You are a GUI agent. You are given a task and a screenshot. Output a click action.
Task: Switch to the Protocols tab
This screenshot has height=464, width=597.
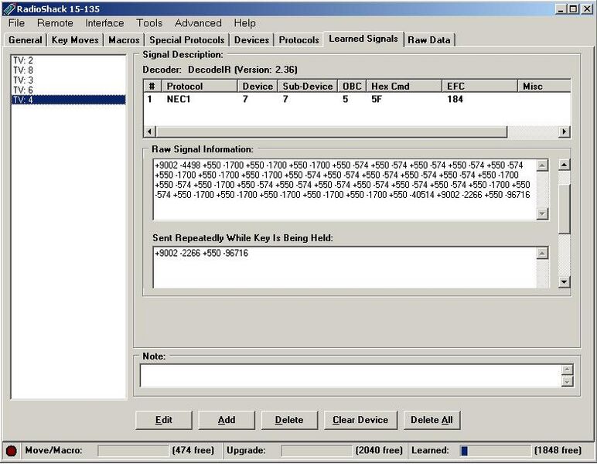pos(298,40)
